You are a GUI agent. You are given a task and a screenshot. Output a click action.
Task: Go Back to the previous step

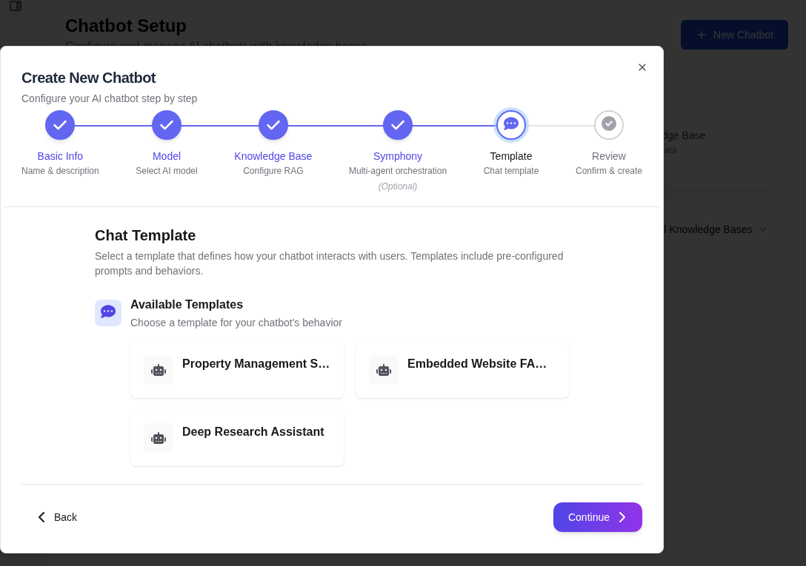[x=57, y=517]
